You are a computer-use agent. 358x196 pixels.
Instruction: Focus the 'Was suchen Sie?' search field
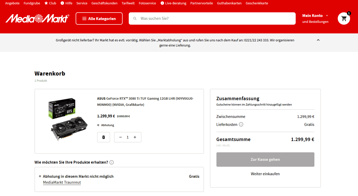pyautogui.click(x=212, y=18)
